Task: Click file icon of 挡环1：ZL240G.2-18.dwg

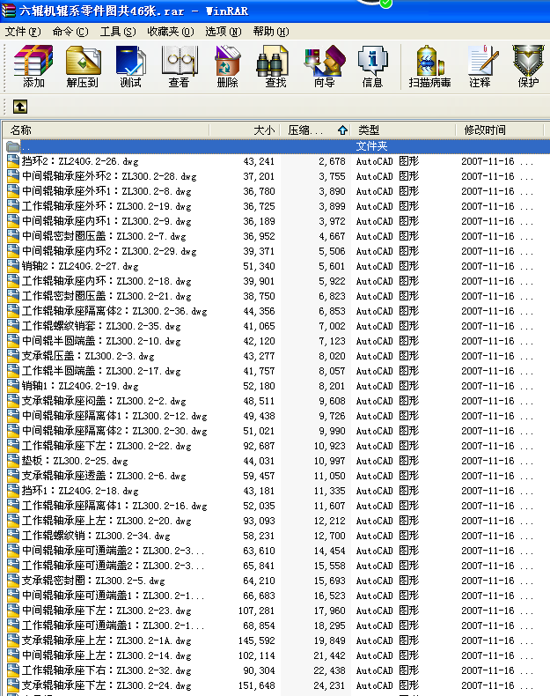Action: 13,491
